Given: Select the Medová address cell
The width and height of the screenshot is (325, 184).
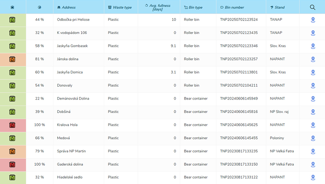Looking at the screenshot, I should 63,138.
